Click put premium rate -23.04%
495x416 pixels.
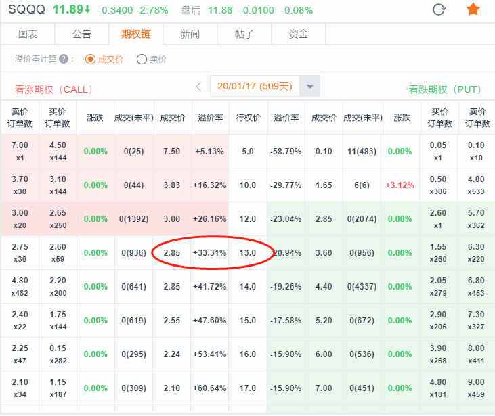coord(286,219)
